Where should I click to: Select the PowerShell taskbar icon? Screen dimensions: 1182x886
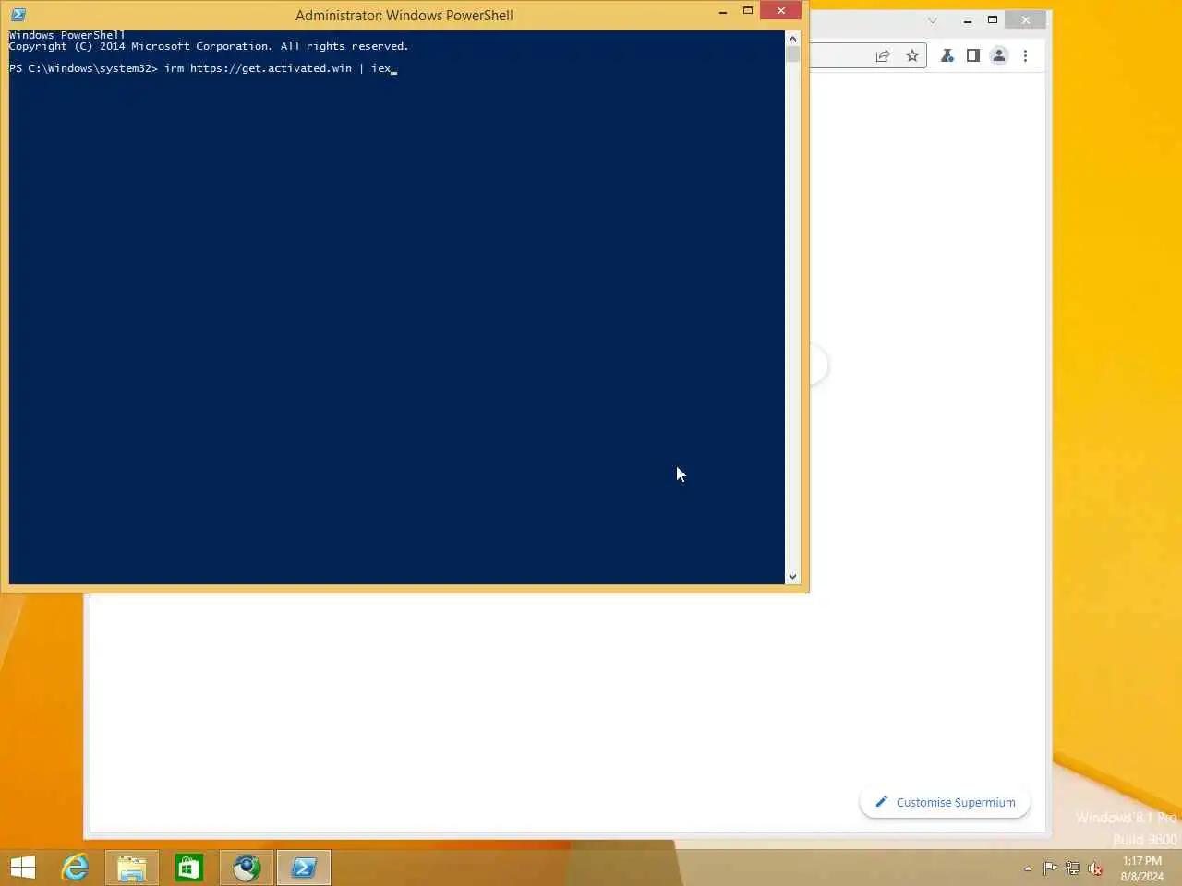[x=304, y=868]
